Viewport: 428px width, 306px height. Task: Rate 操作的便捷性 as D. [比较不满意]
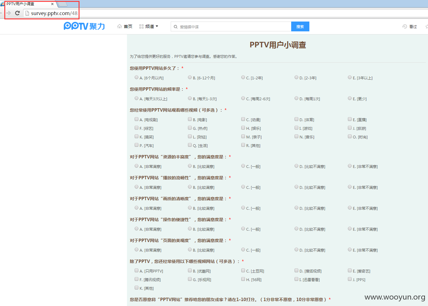coord(296,229)
